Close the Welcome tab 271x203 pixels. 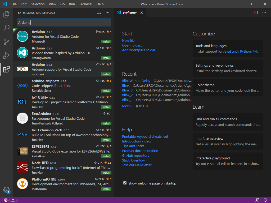(142, 13)
